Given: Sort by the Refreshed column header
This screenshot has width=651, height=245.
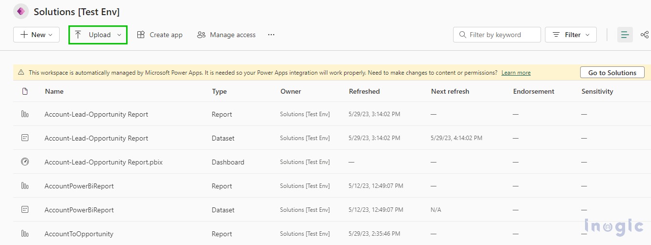Looking at the screenshot, I should point(364,91).
